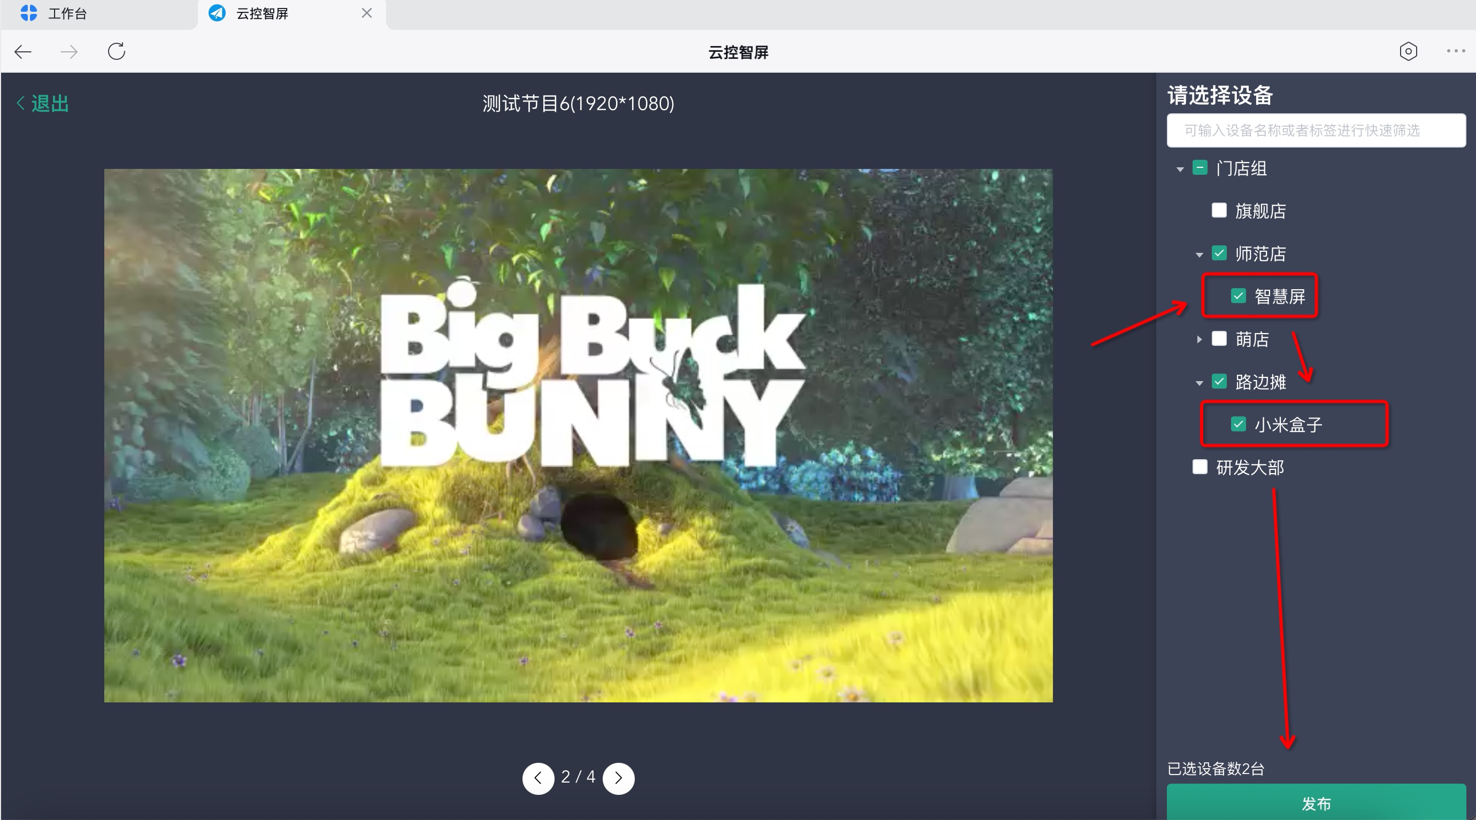This screenshot has height=820, width=1476.
Task: Toggle the 门店组 checkbox
Action: coord(1200,168)
